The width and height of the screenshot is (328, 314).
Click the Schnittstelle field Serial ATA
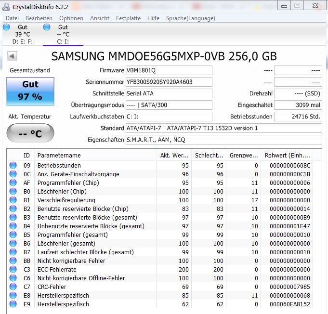click(x=169, y=93)
